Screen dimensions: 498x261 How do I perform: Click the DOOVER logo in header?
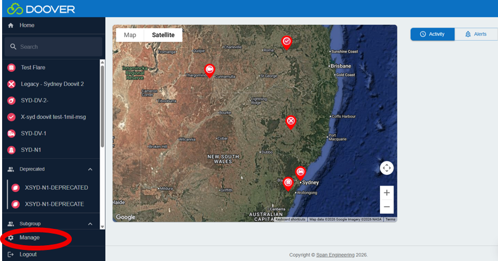(x=41, y=9)
